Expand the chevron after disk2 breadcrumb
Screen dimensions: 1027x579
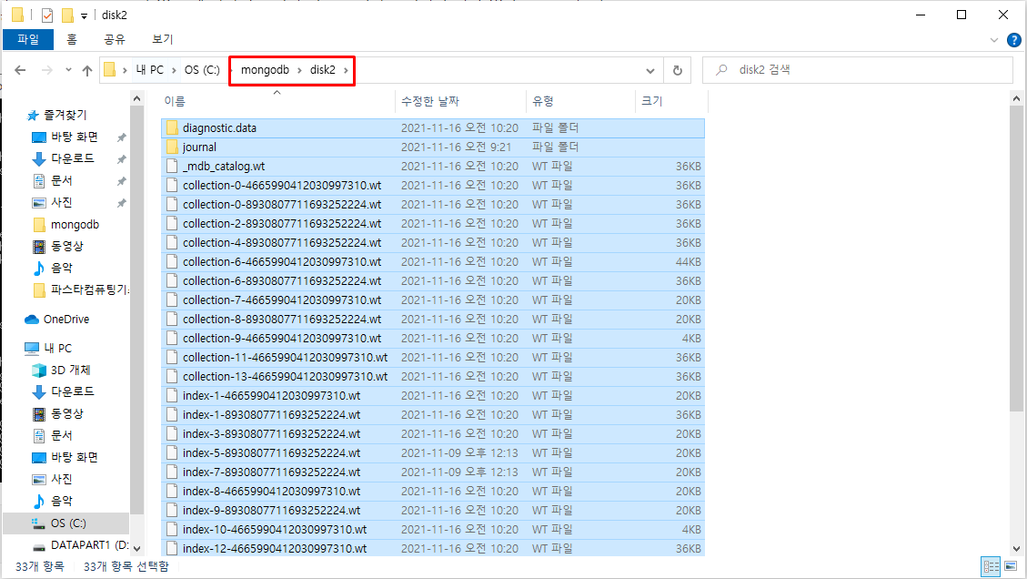point(346,70)
